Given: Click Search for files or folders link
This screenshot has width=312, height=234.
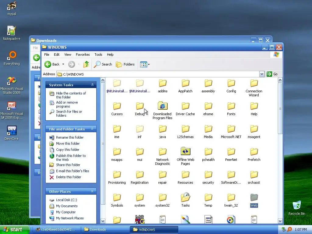Looking at the screenshot, I should point(69,113).
